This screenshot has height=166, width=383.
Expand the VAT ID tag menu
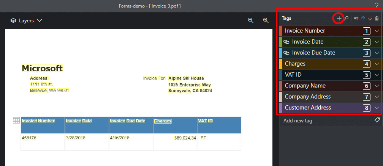tap(377, 75)
